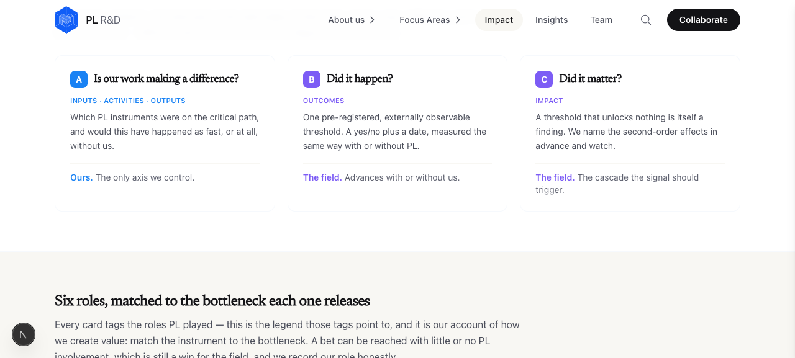Click the 'Ours.' highlighted label
Image resolution: width=795 pixels, height=358 pixels.
pyautogui.click(x=81, y=177)
